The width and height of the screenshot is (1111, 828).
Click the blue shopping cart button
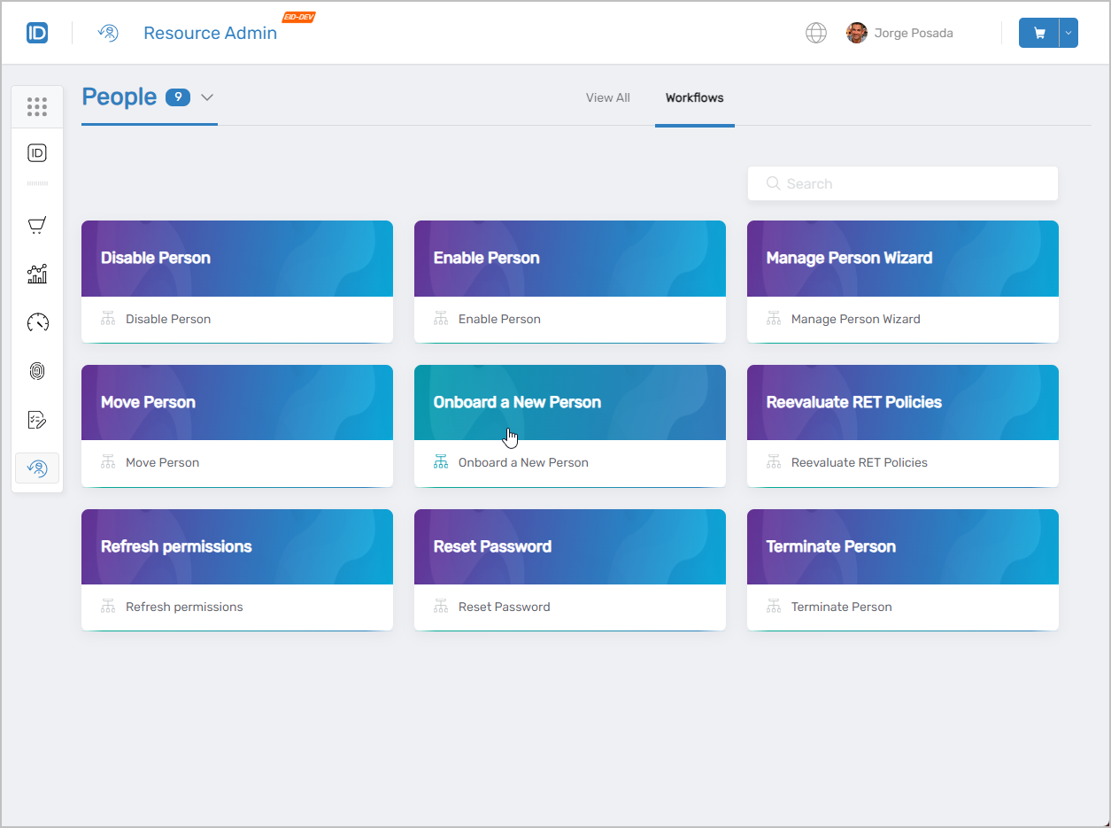pyautogui.click(x=1039, y=34)
